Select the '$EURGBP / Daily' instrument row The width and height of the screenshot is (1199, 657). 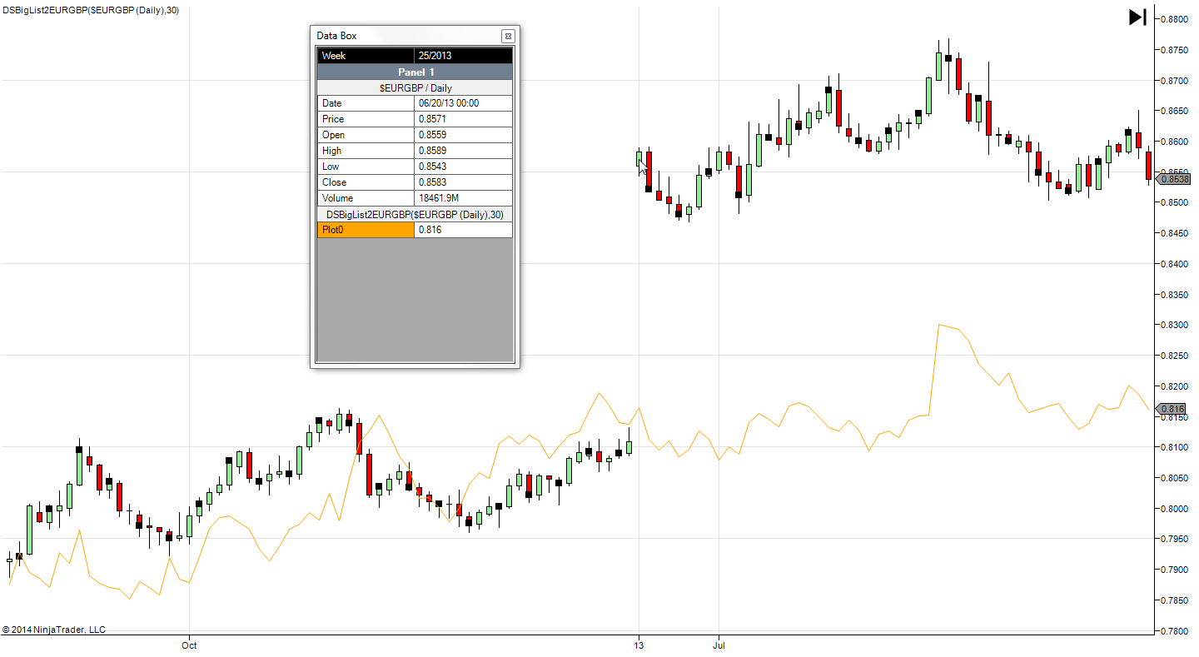pyautogui.click(x=415, y=87)
